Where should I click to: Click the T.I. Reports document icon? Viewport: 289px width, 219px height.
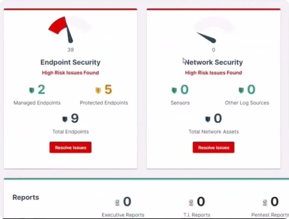pos(191,202)
